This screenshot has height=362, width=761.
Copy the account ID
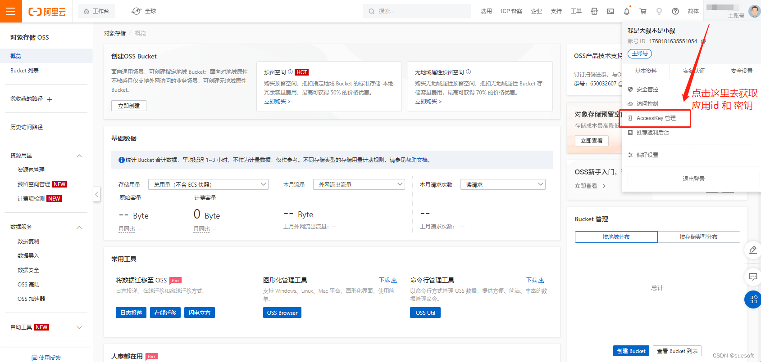[703, 41]
